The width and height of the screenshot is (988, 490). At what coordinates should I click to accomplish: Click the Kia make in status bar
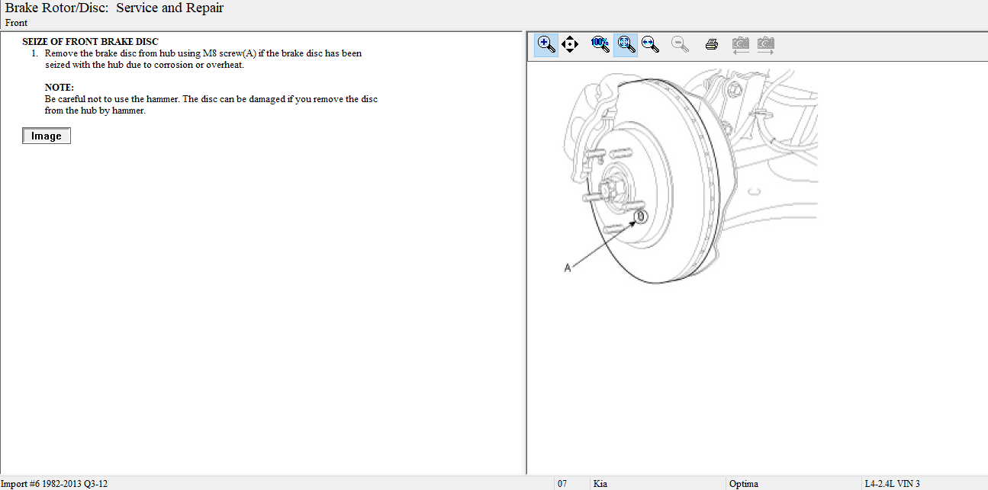(x=600, y=484)
